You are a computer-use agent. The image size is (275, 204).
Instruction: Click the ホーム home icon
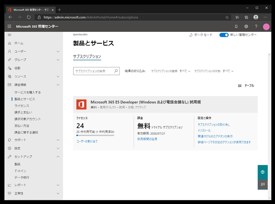pyautogui.click(x=9, y=43)
